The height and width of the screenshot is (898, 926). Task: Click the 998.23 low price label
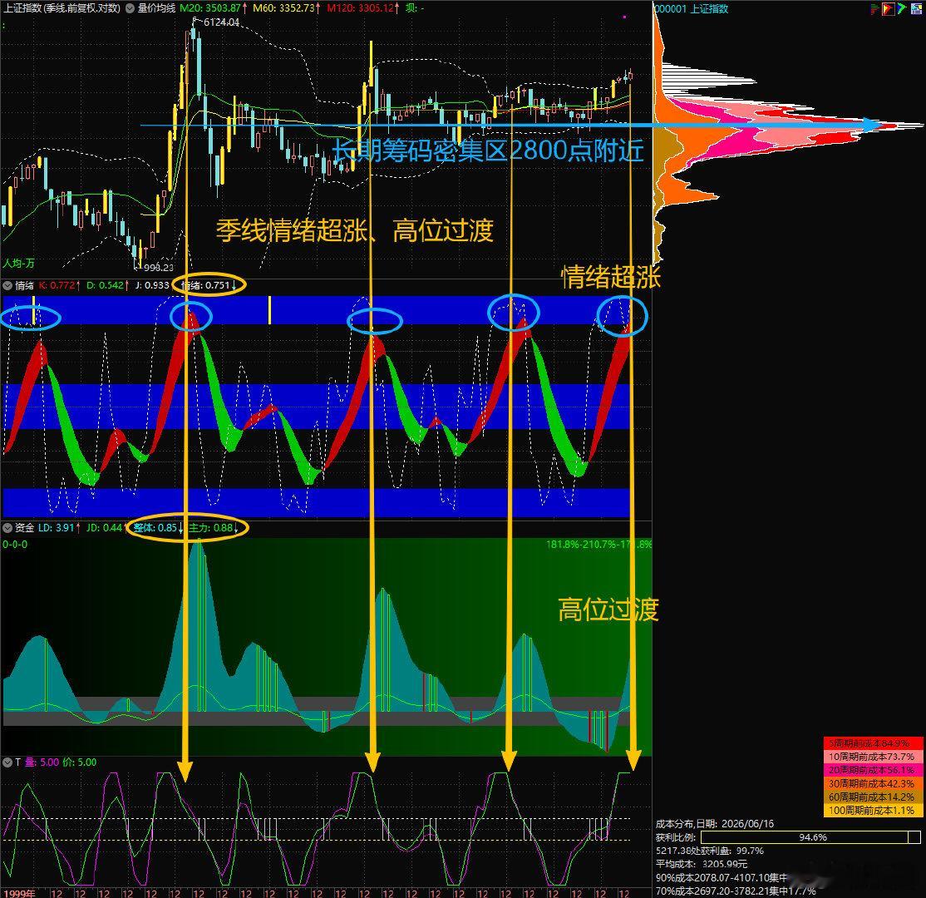tap(158, 268)
